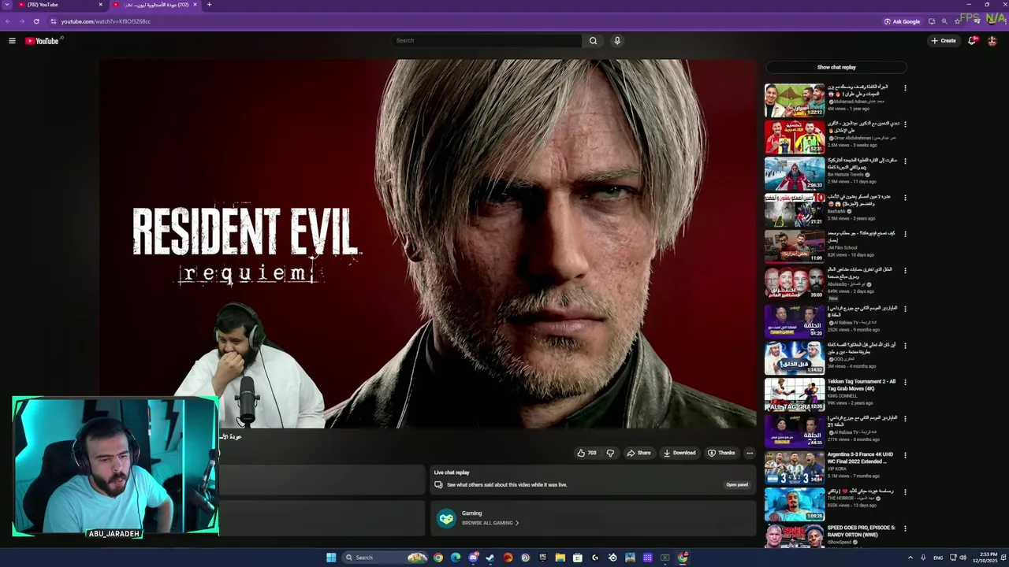
Task: Go to the YouTube home logo
Action: tap(42, 41)
